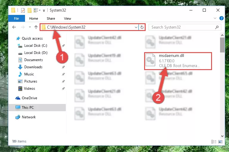This screenshot has height=152, width=229.
Task: Switch to Large icons view in status bar
Action: coord(220,142)
